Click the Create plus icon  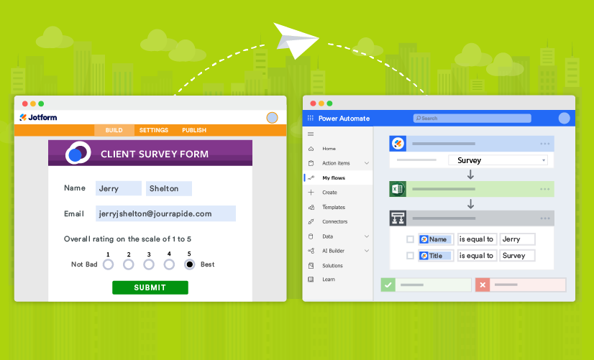tap(311, 193)
